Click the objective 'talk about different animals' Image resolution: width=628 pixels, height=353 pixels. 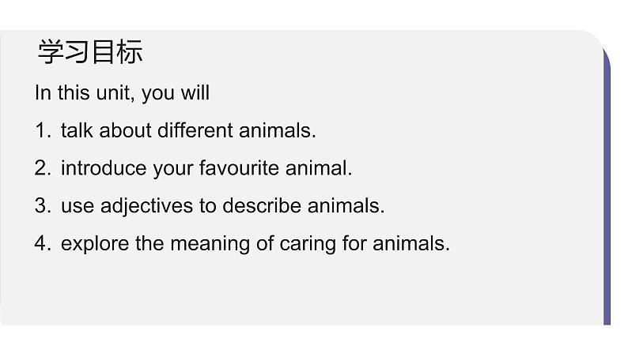[188, 130]
